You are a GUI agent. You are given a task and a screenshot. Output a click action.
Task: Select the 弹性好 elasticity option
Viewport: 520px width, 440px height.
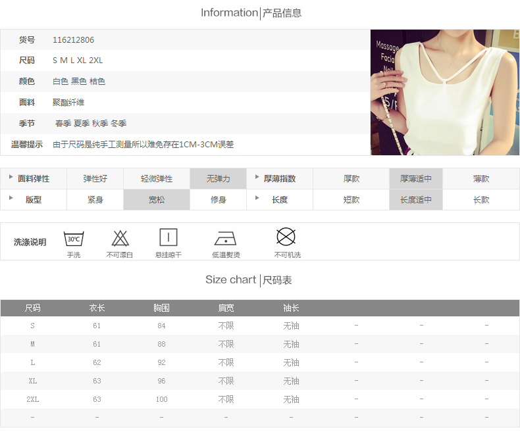95,179
